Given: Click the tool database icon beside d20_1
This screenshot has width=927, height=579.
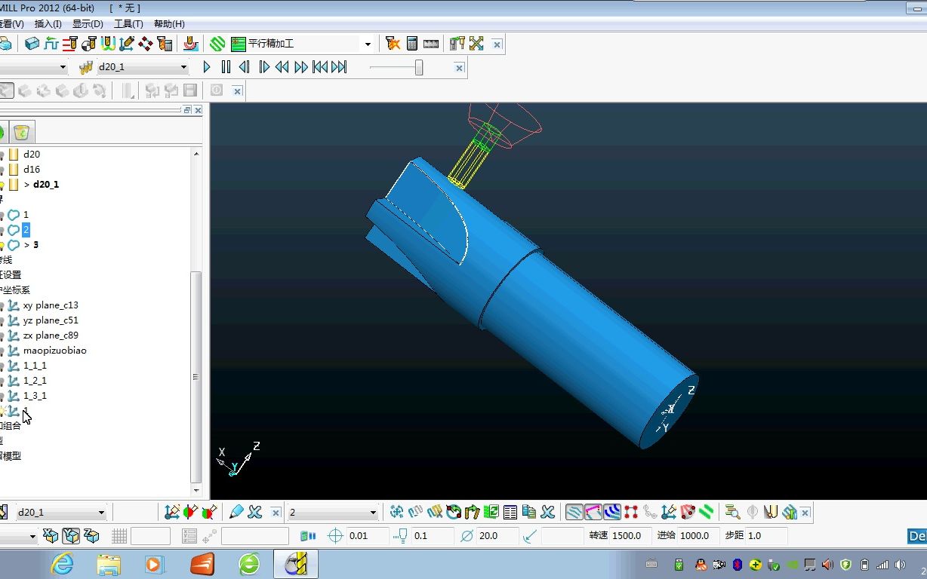Looking at the screenshot, I should [x=86, y=67].
